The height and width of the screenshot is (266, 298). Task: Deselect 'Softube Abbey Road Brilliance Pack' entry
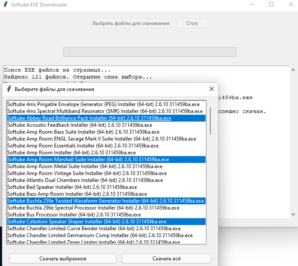(106, 118)
